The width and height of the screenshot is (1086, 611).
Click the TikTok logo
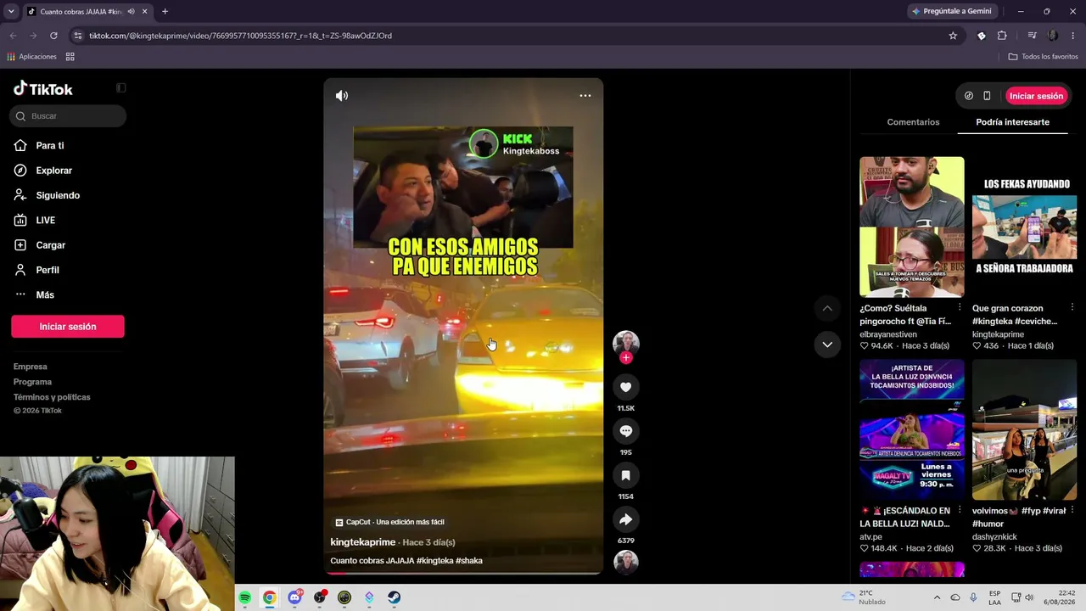tap(43, 89)
